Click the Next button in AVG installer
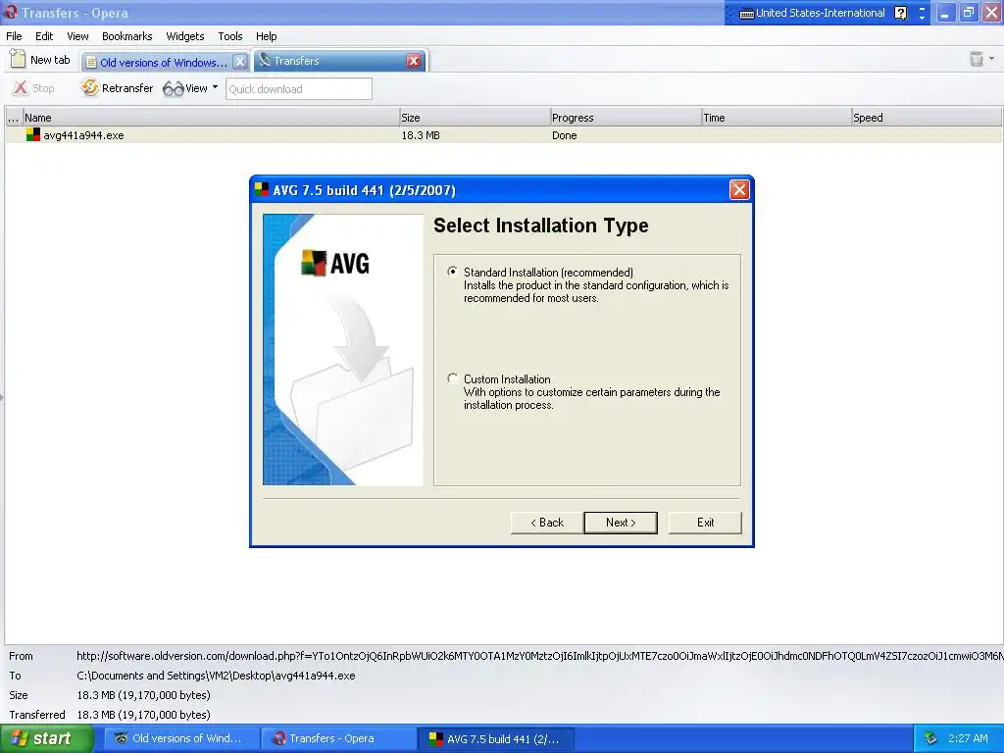Screen dimensions: 1004x753 point(621,523)
